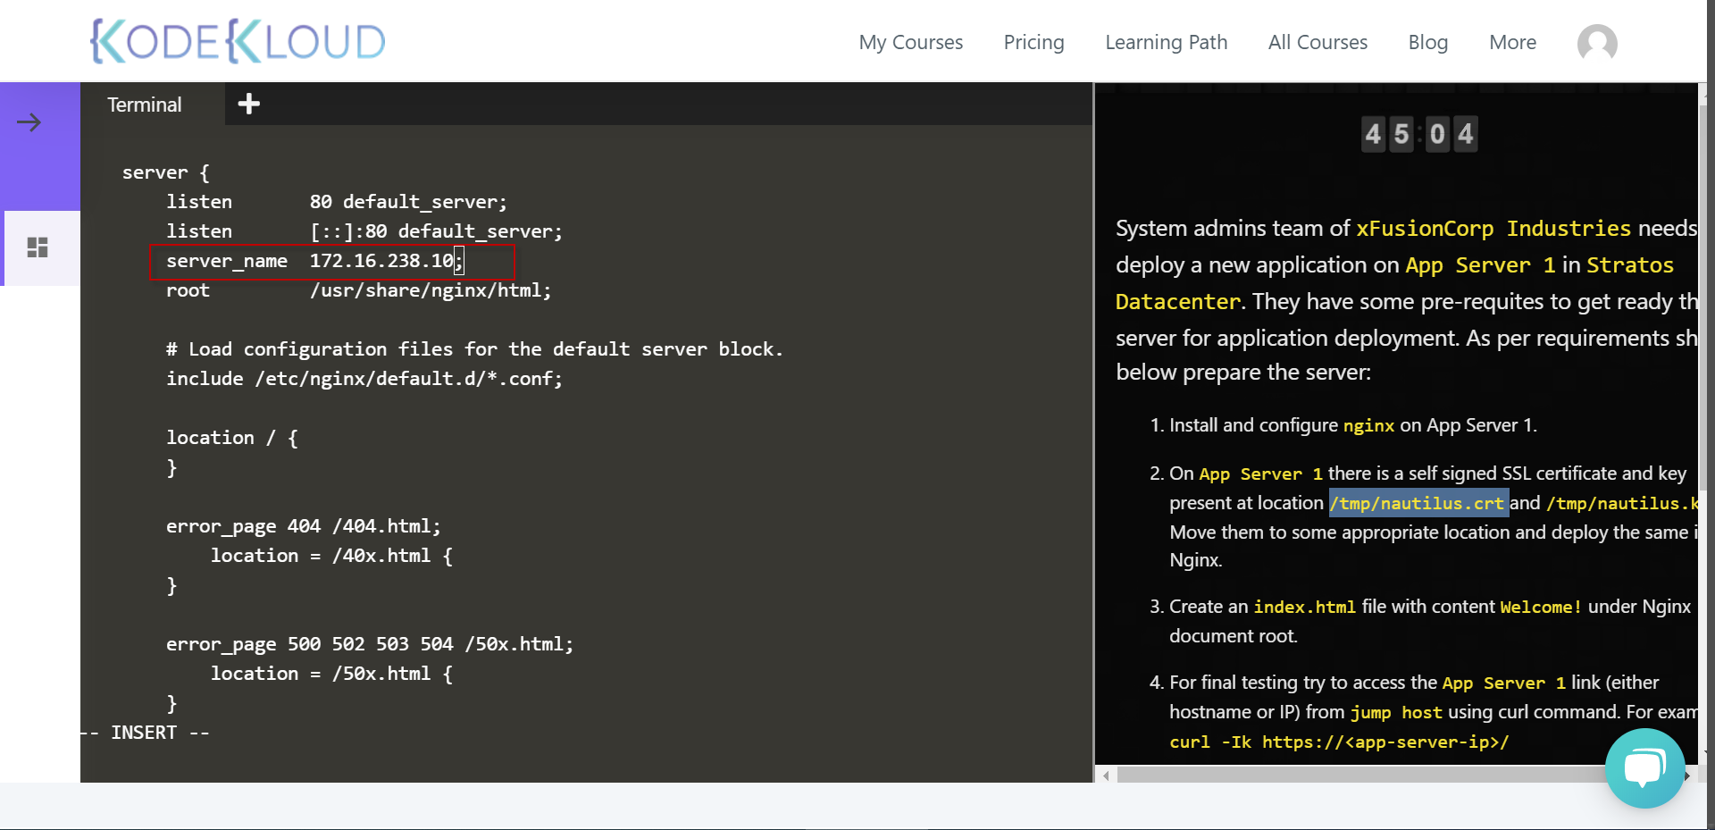Click the 'curl -Ik https://<app-server-ip>/' command
This screenshot has height=830, width=1715.
(1339, 742)
